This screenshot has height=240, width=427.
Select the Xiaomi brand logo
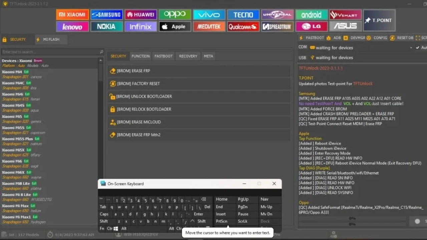(72, 15)
